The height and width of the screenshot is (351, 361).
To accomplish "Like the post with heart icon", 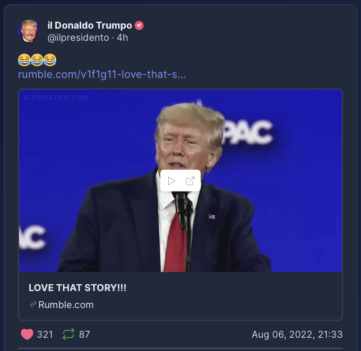I will (x=27, y=334).
